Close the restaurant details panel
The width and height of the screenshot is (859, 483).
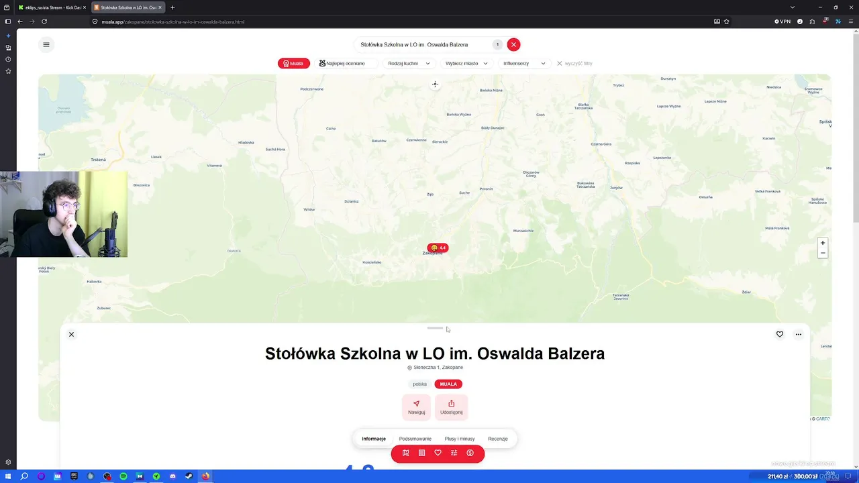(71, 334)
